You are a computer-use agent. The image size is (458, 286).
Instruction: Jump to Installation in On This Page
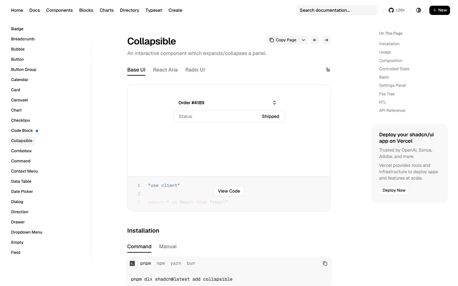coord(389,44)
